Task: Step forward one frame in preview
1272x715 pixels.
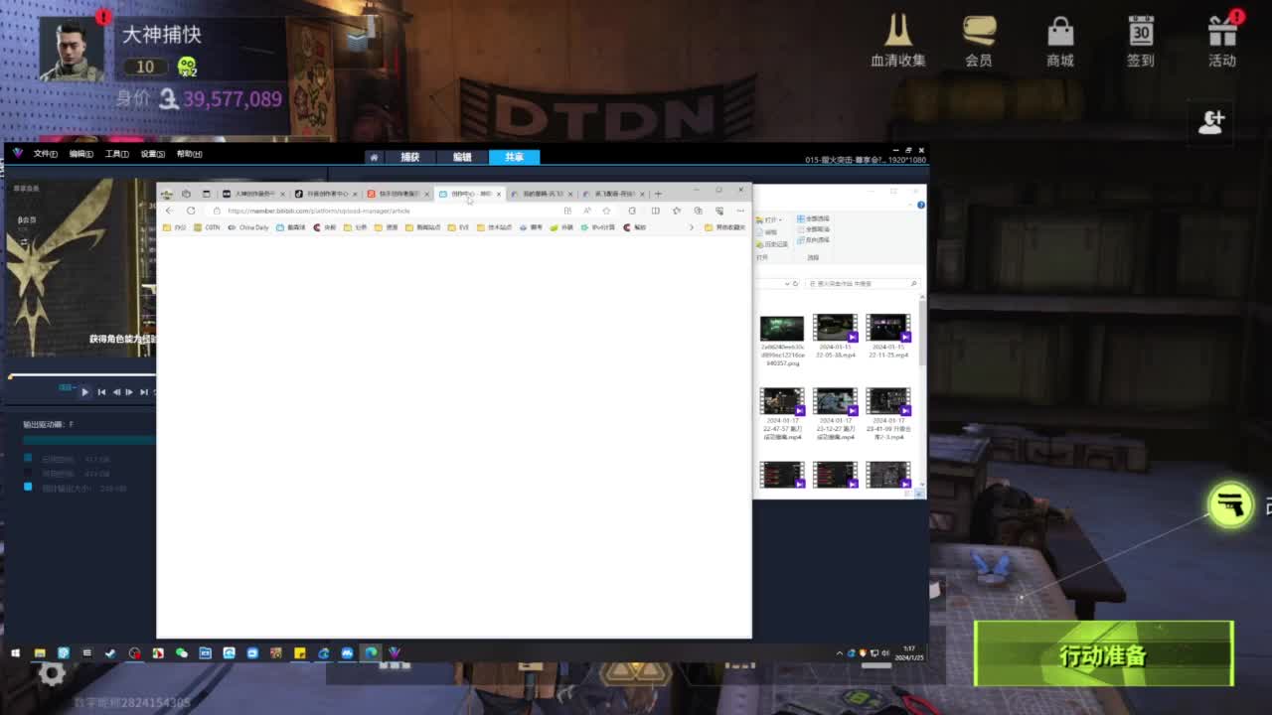Action: (129, 392)
